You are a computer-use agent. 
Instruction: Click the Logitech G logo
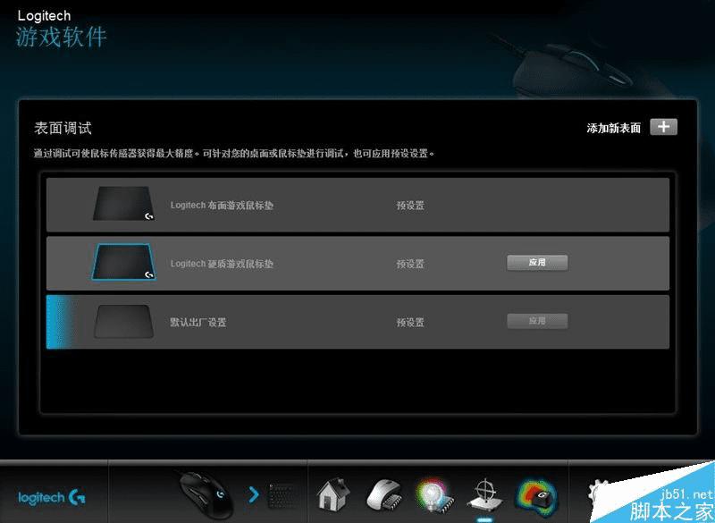point(52,497)
